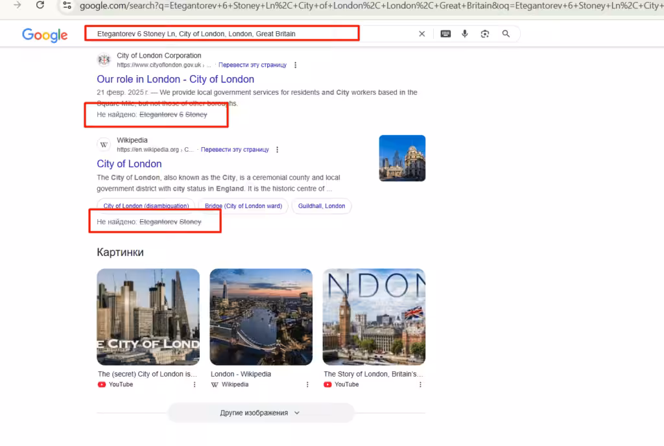Screen dimensions: 664x446
Task: Open 'E City of Lond' skyline image
Action: (148, 317)
